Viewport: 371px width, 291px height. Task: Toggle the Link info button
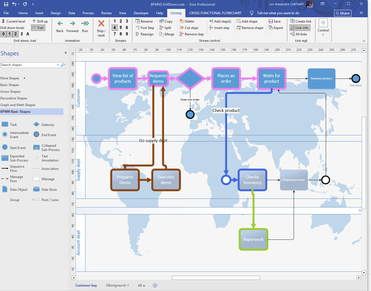click(x=300, y=28)
